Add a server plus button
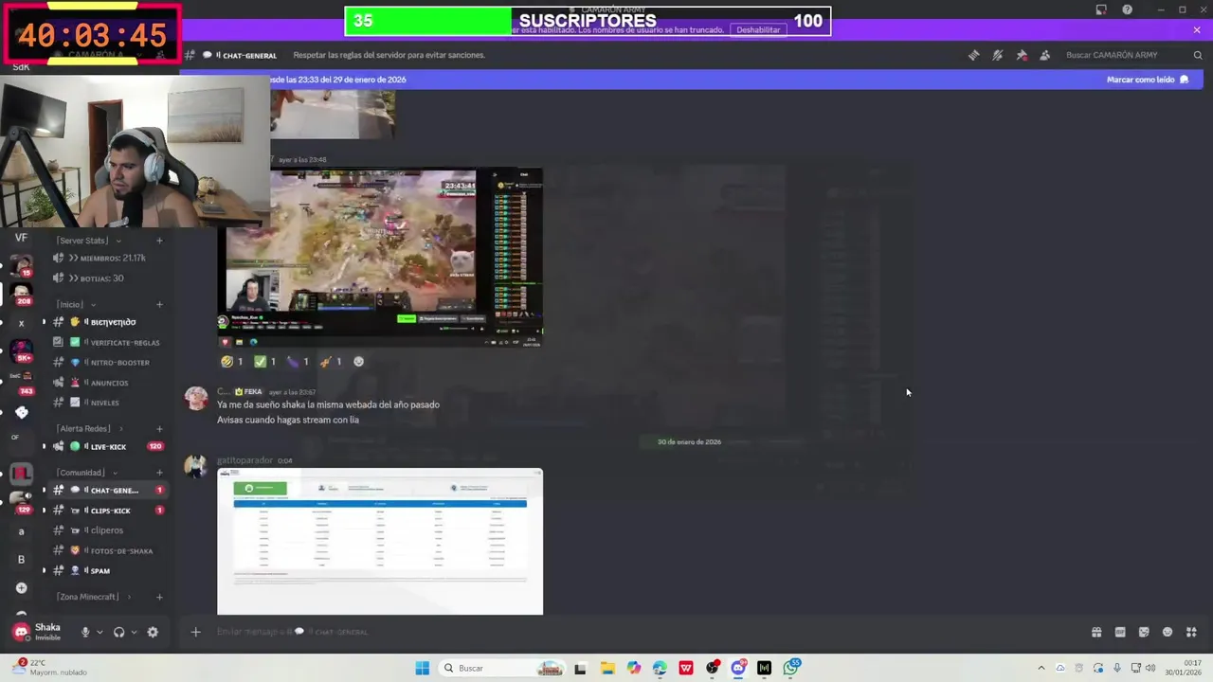The width and height of the screenshot is (1213, 682). [21, 587]
